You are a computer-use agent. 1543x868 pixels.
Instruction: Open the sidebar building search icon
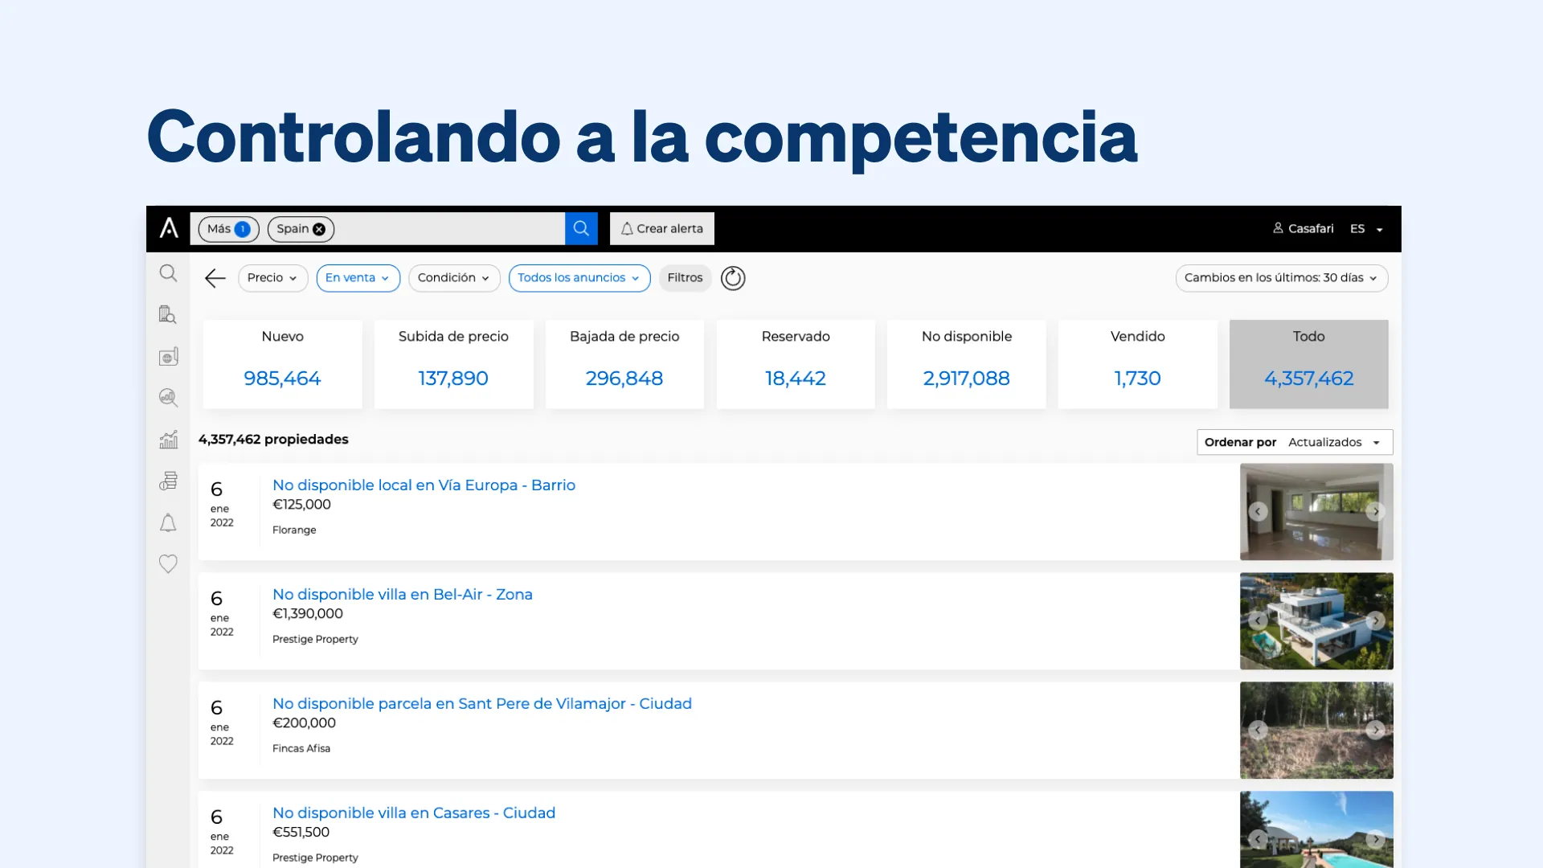168,315
